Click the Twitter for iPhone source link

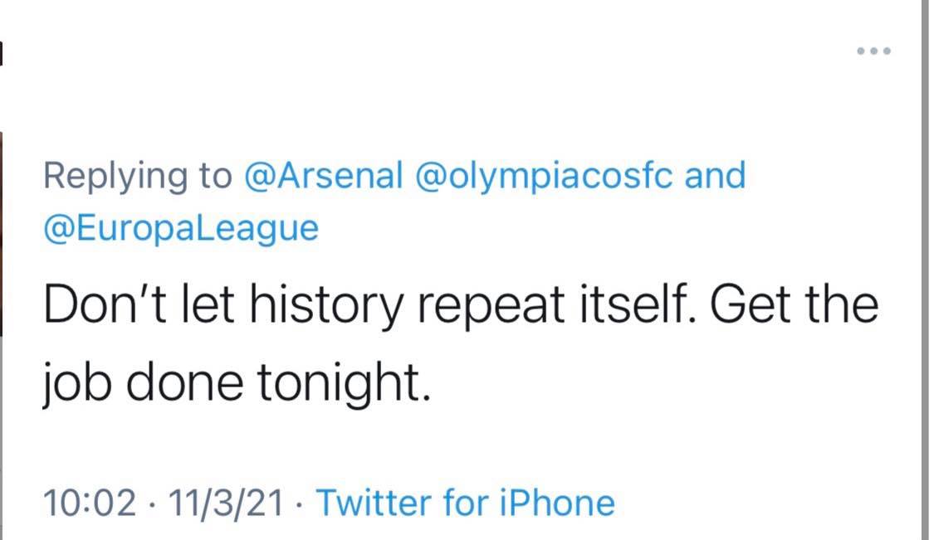tap(466, 503)
